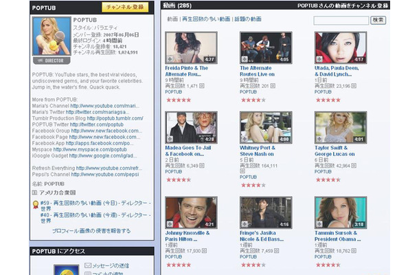This screenshot has width=419, height=275.
Task: Open Myspace poptub link
Action: point(90,149)
